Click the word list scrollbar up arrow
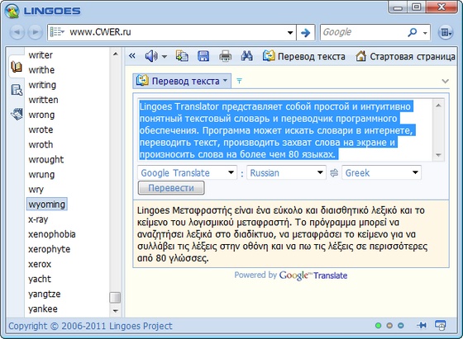This screenshot has width=463, height=339. (116, 54)
